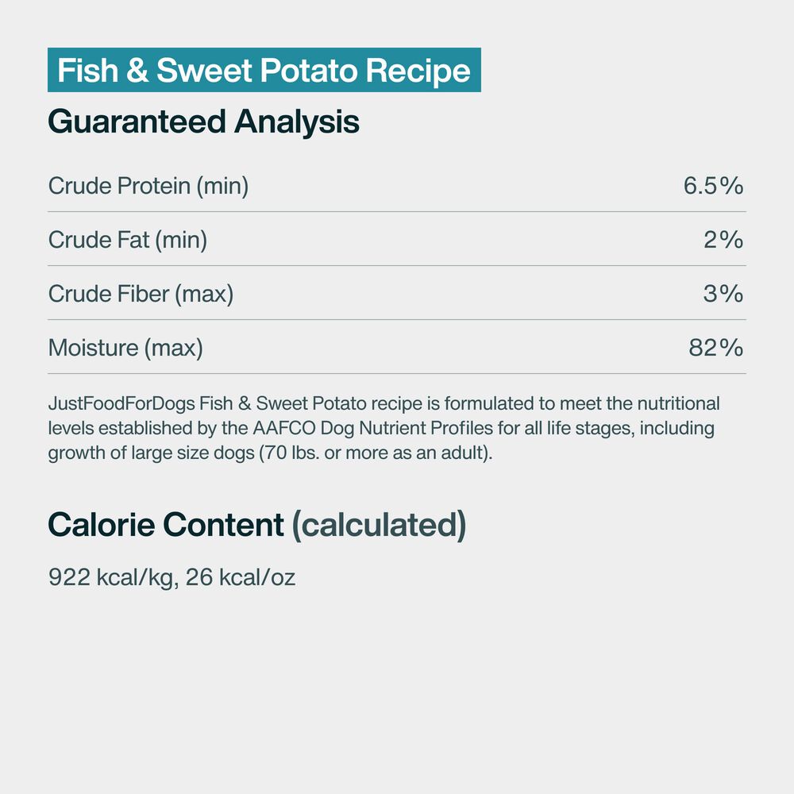
Task: Select the Guaranteed Analysis heading
Action: tap(203, 121)
